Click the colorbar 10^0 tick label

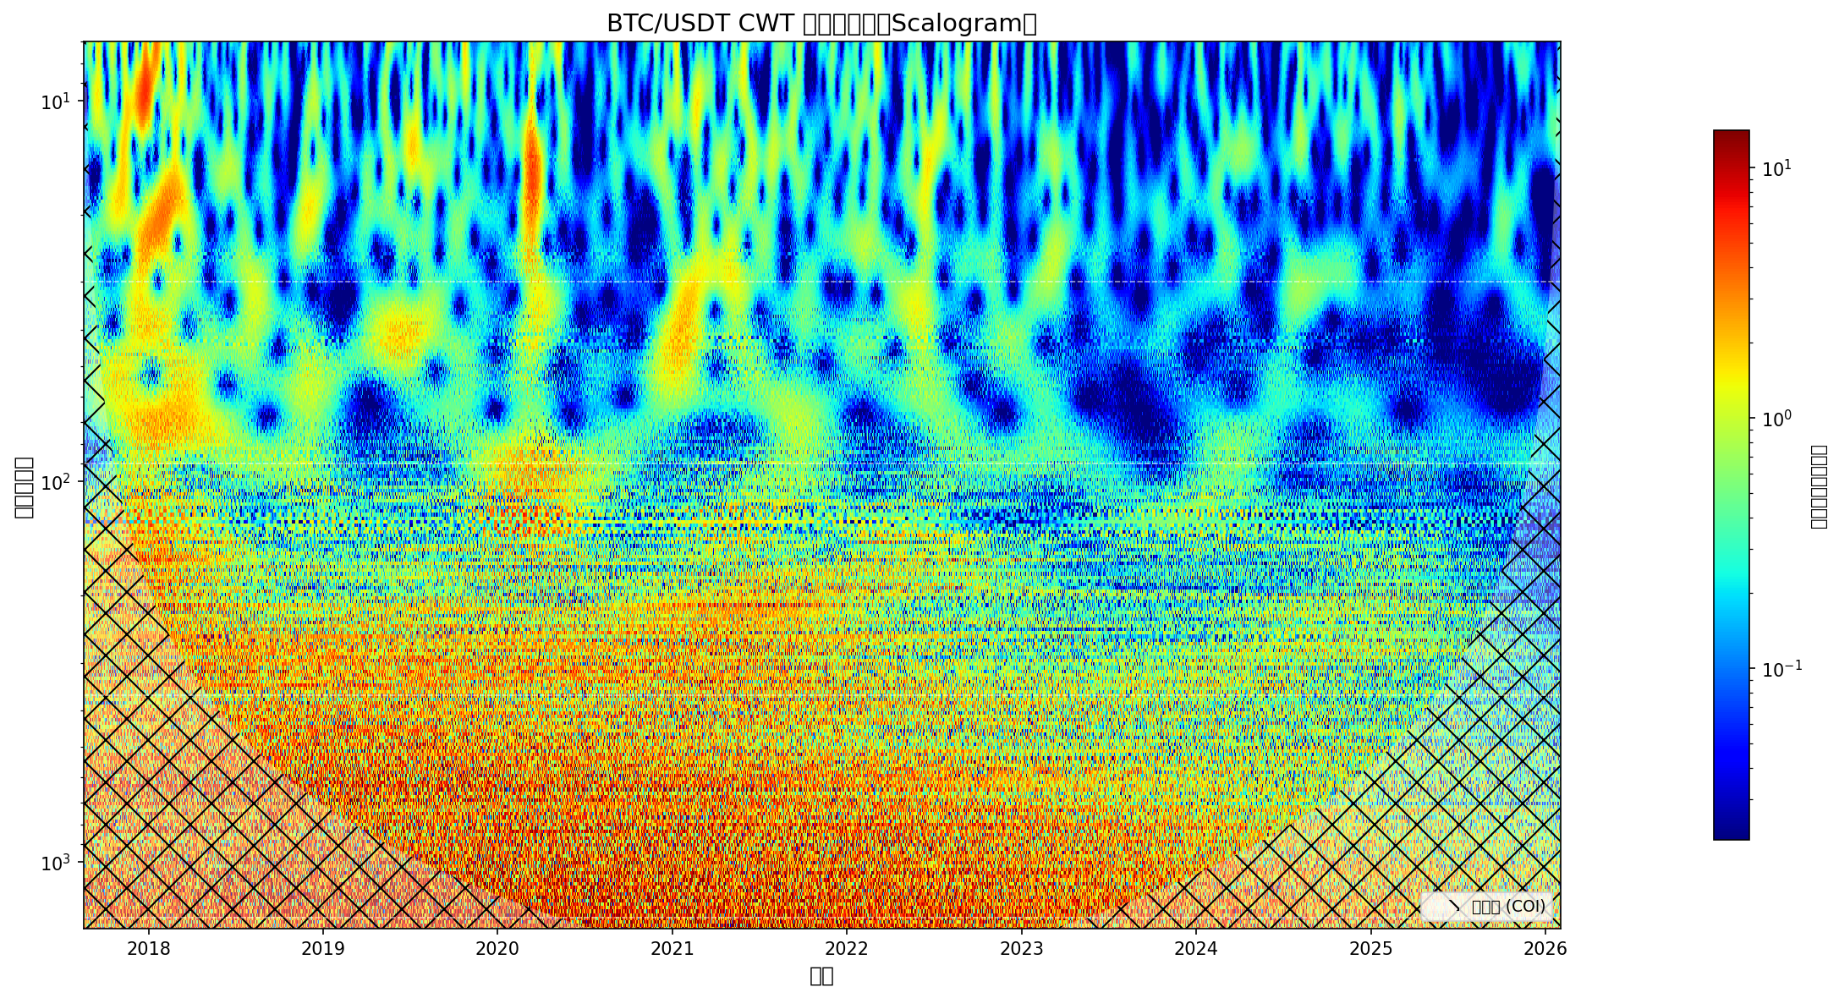coord(1776,419)
